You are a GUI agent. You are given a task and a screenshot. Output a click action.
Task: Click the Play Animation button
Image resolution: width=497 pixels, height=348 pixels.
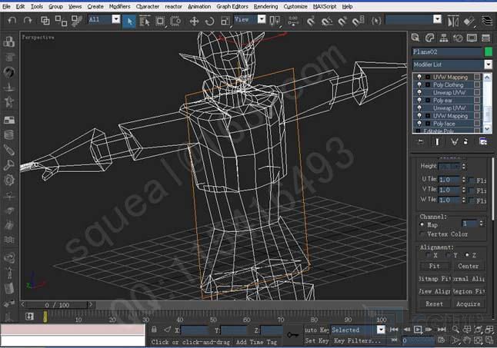click(418, 330)
